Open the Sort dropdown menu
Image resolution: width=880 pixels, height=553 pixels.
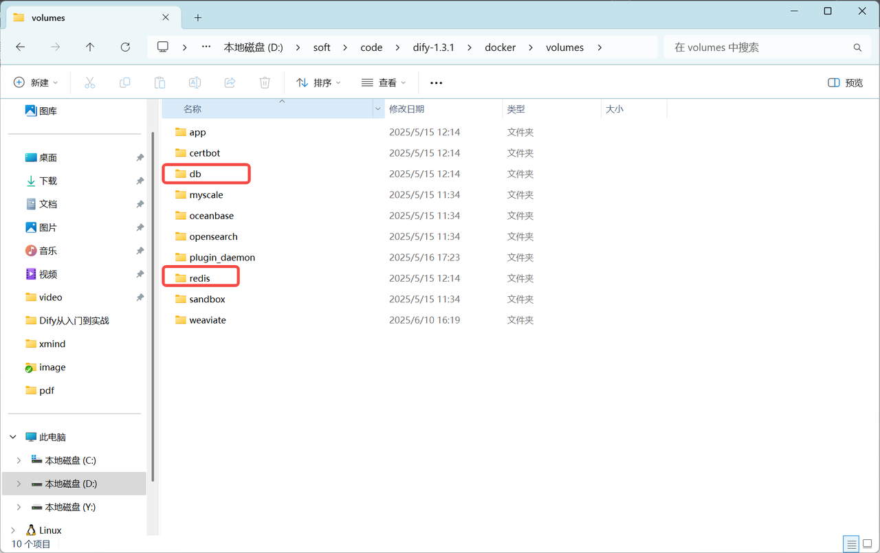318,82
